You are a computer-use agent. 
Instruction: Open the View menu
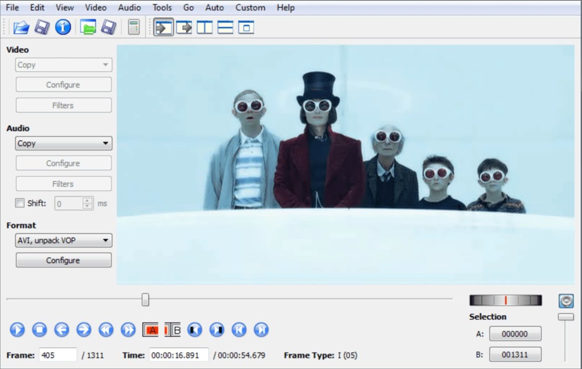tap(65, 8)
